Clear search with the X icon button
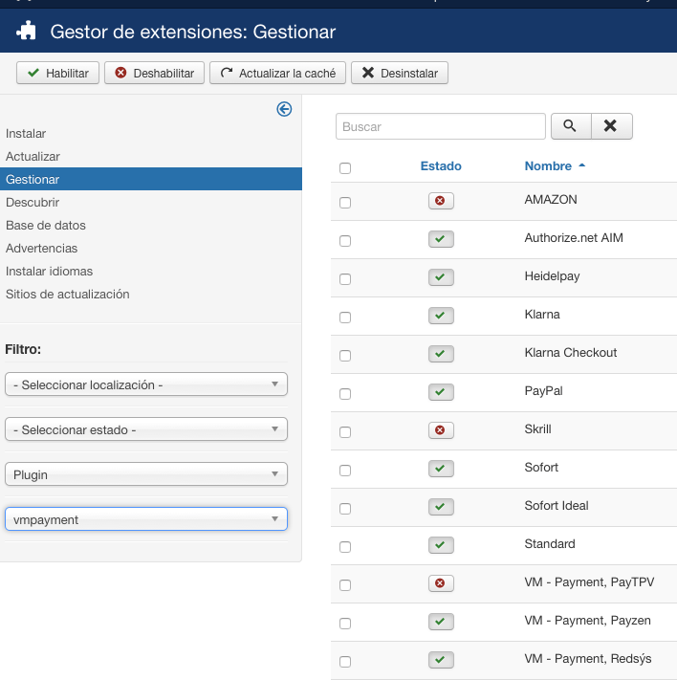This screenshot has width=677, height=680. coord(611,126)
